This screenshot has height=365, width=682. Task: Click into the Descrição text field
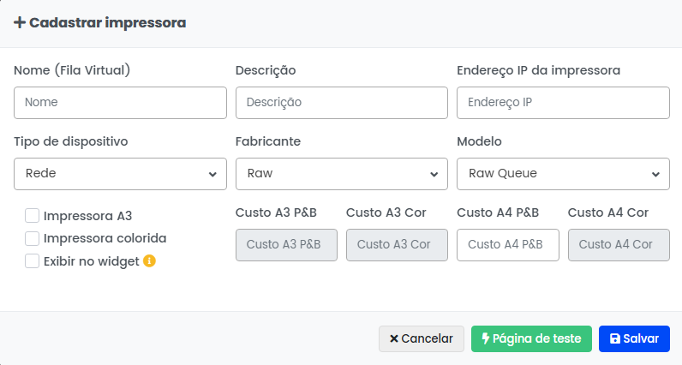(x=341, y=102)
